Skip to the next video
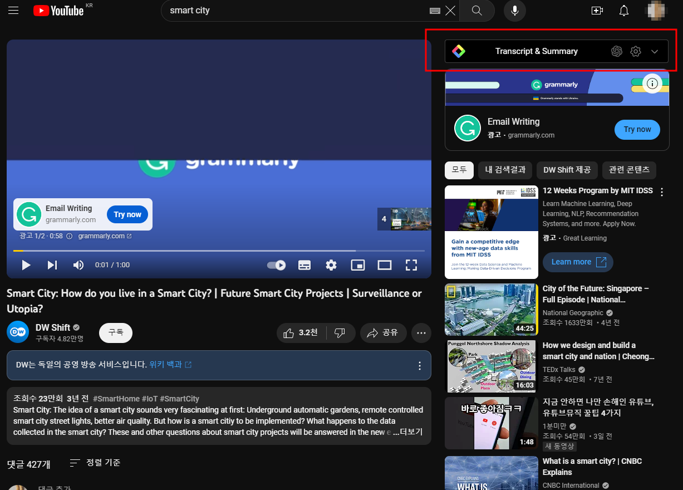The height and width of the screenshot is (490, 683). click(x=52, y=265)
